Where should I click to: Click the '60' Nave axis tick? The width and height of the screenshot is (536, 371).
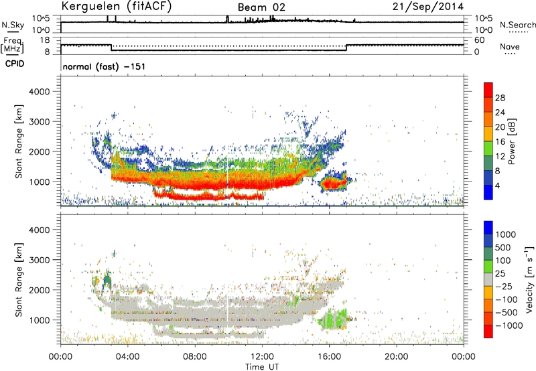479,40
